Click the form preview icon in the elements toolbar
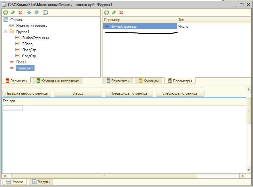The image size is (253, 187). point(46,13)
